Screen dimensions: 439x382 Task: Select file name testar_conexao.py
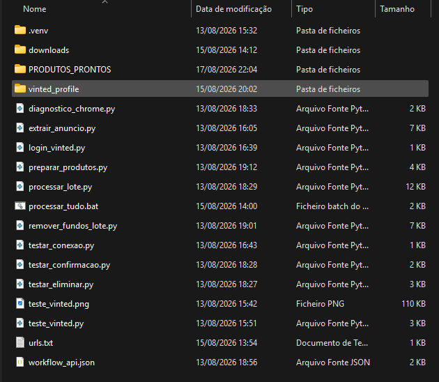pos(61,245)
